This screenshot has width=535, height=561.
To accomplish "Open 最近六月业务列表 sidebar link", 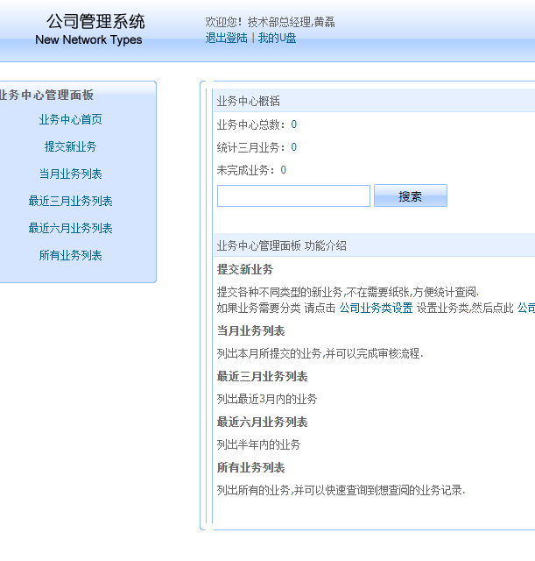I will 70,228.
